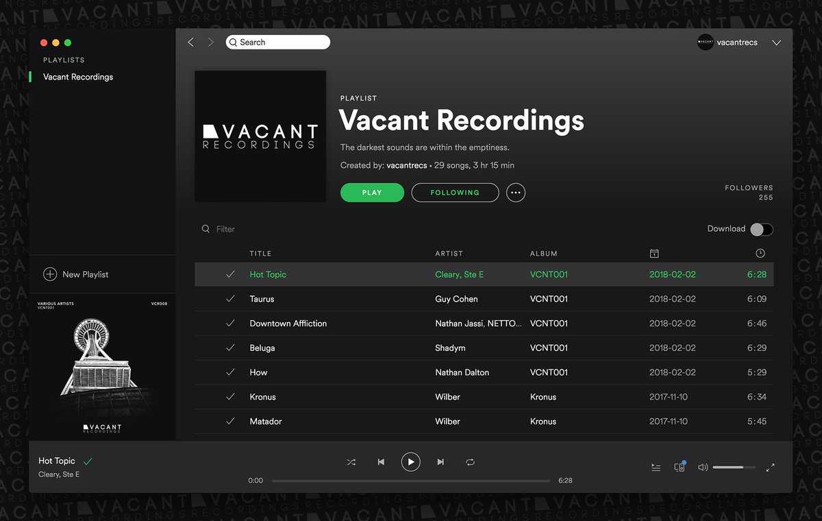The width and height of the screenshot is (822, 521).
Task: Skip to the next track
Action: (x=440, y=462)
